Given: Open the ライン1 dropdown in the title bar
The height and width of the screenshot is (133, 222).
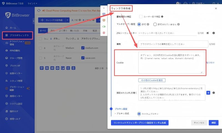Looking at the screenshot, I should pos(32,3).
